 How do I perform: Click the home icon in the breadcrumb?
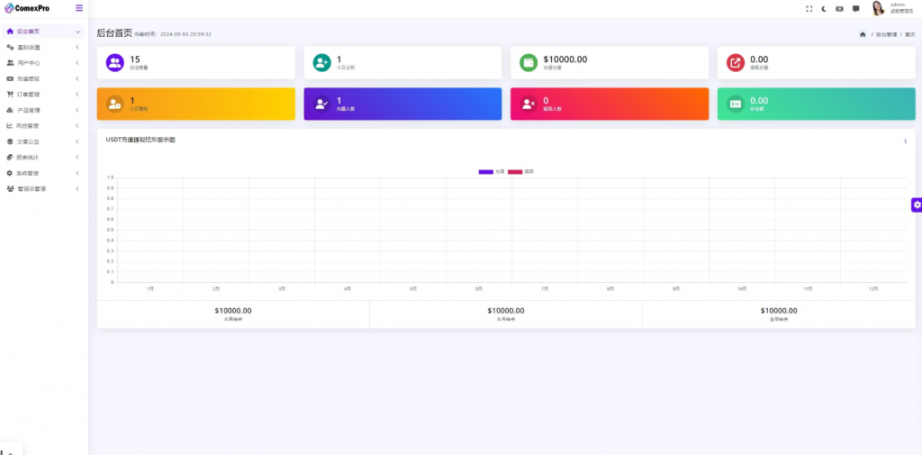(863, 35)
